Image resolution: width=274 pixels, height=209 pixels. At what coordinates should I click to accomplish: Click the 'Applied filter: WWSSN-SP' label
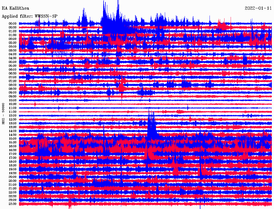(x=29, y=16)
